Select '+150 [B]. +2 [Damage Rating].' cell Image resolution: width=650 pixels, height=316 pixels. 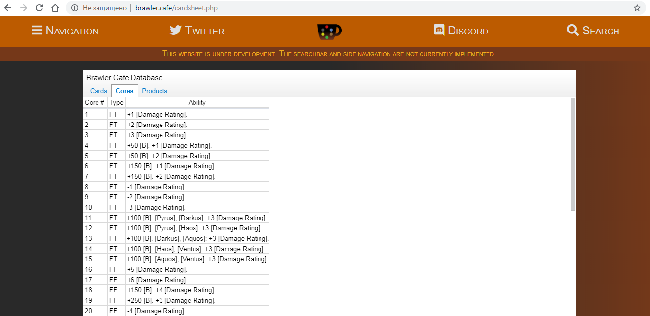coord(197,176)
